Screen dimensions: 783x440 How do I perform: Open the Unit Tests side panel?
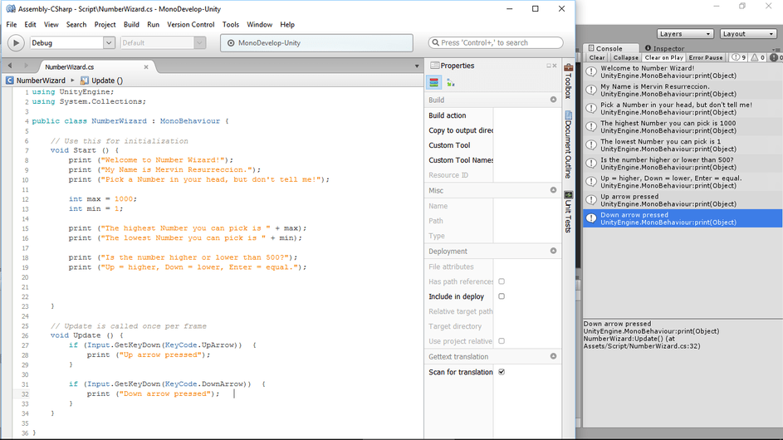coord(568,211)
